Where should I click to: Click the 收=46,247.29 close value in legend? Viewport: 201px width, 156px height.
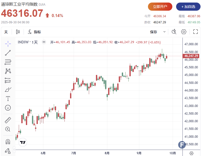tap(124, 42)
